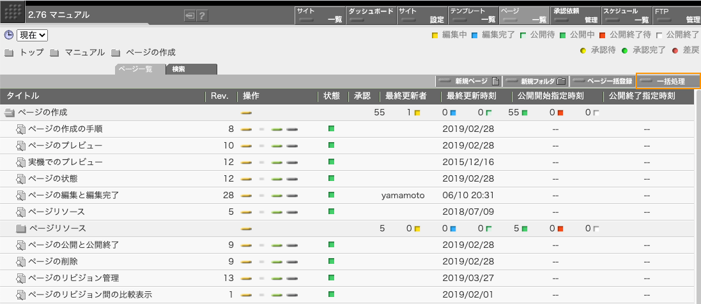Click yellow operation icon for ページリソース folder
The width and height of the screenshot is (701, 304).
[x=246, y=228]
